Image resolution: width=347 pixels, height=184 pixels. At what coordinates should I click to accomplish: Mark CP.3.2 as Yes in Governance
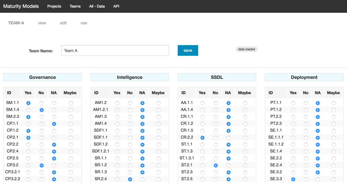click(x=28, y=166)
